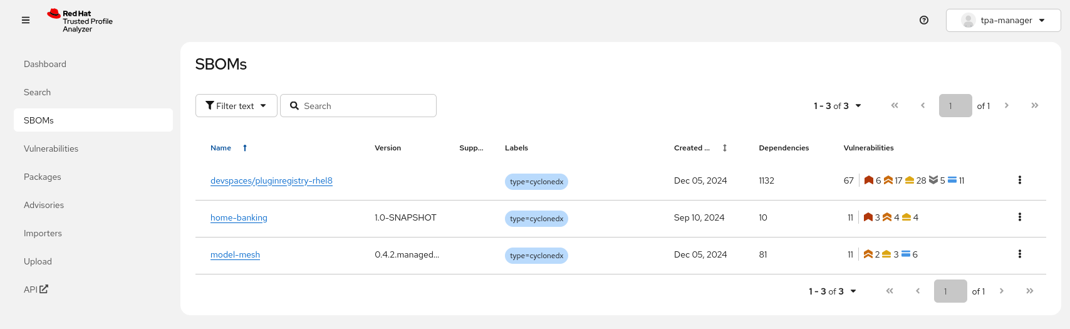Open the model-mesh SBOM link
The width and height of the screenshot is (1070, 329).
click(x=235, y=254)
